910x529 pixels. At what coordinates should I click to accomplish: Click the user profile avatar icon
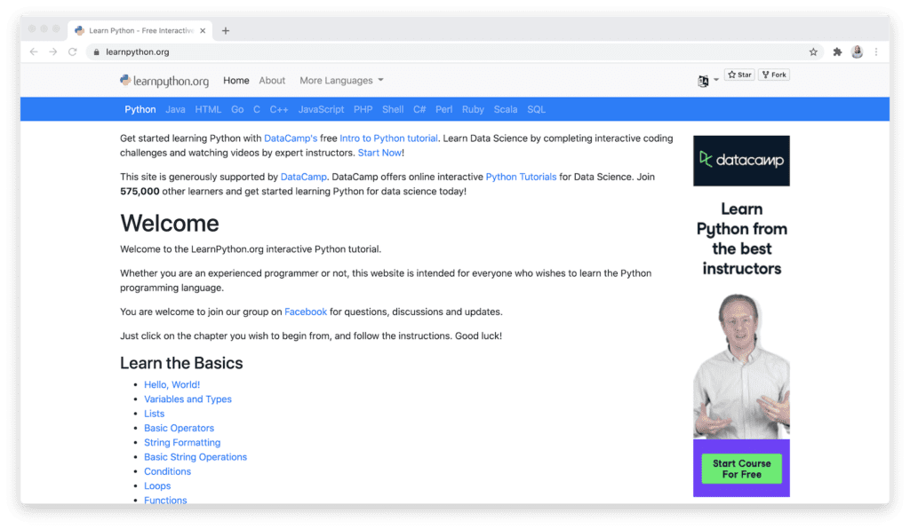pos(857,52)
